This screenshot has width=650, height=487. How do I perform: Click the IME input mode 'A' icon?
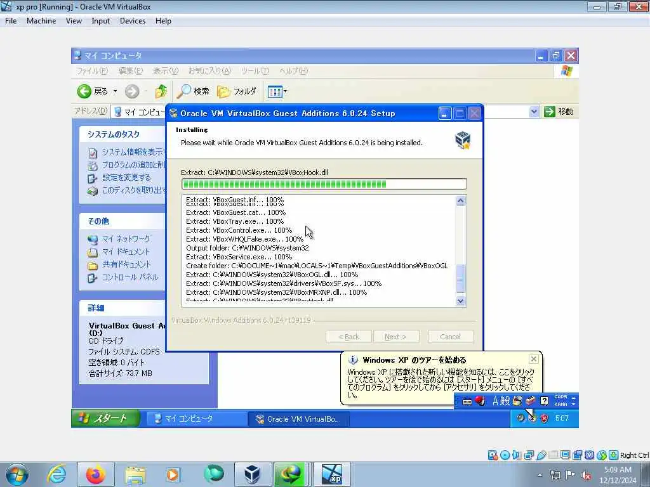coord(495,401)
